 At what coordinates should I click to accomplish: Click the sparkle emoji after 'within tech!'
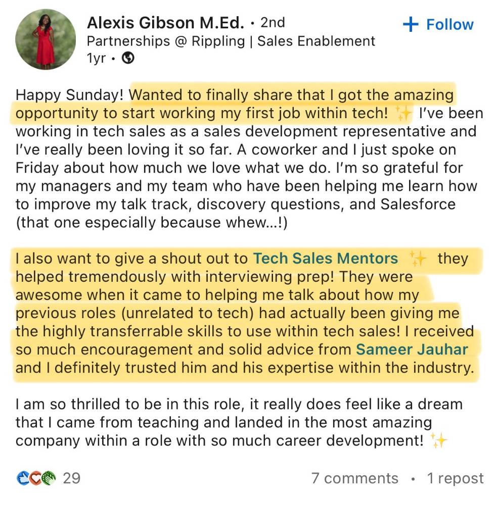tap(403, 114)
